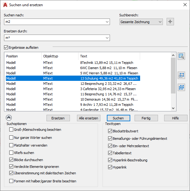Screen dimensions: 190x191
Task: Toggle Ergebnisse auflisten checkbox
Action: tap(6, 48)
